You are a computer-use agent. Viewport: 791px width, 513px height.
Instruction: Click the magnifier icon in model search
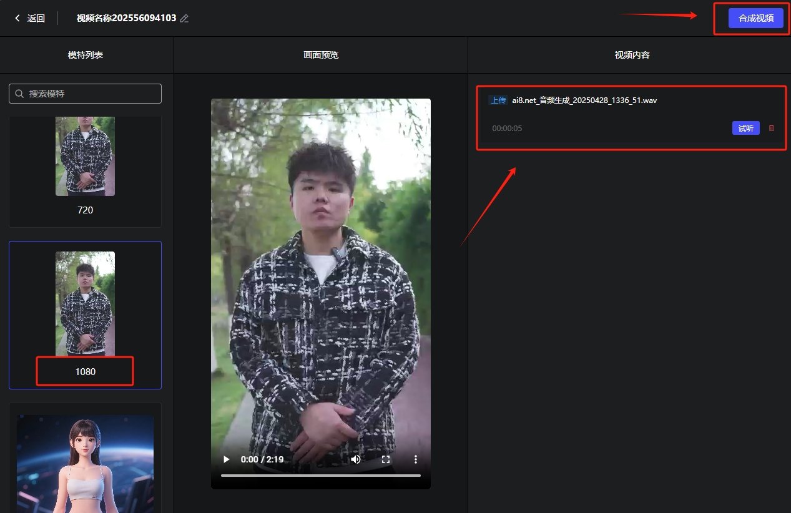point(19,94)
